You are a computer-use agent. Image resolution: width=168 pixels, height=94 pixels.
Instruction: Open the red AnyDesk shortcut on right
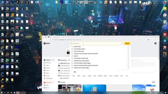(165, 35)
